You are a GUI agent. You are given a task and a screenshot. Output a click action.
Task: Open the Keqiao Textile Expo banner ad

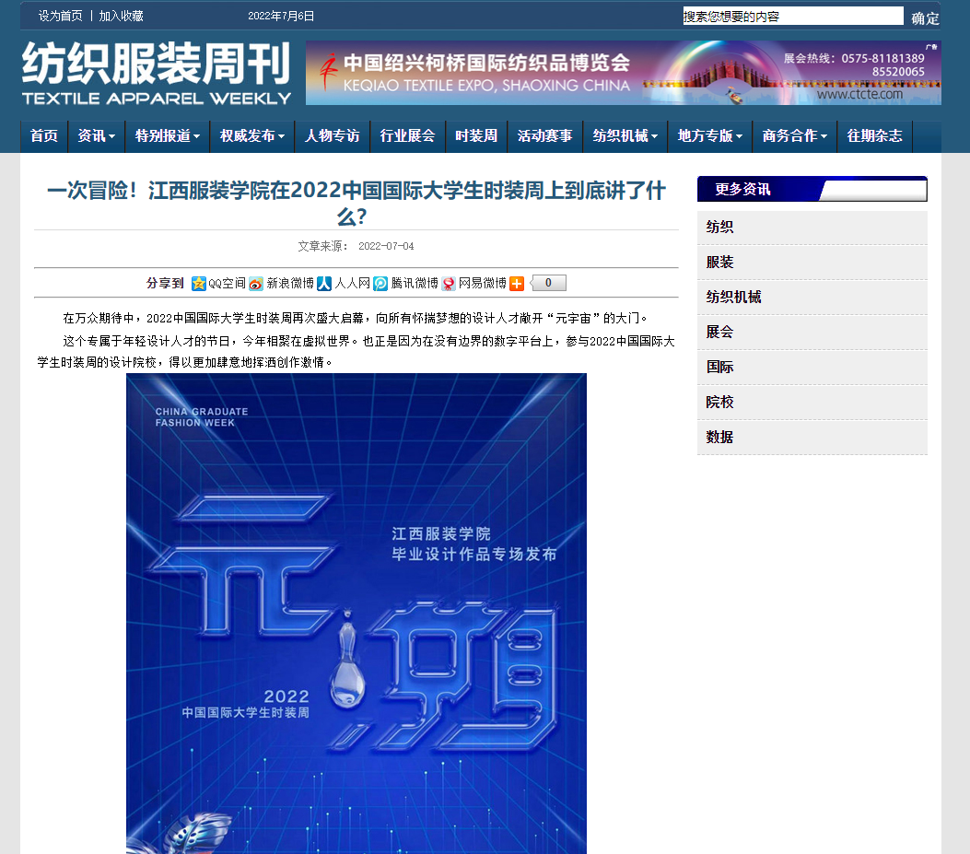tap(623, 73)
